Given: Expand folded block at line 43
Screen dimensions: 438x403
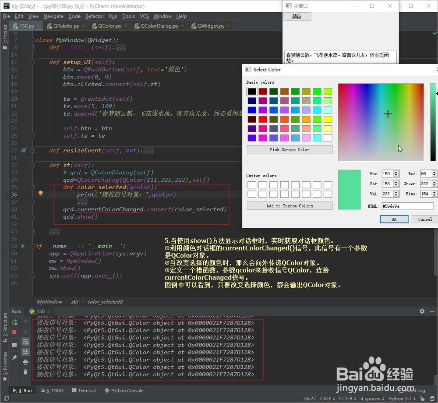Looking at the screenshot, I should 33,232.
